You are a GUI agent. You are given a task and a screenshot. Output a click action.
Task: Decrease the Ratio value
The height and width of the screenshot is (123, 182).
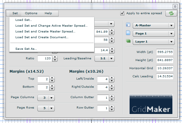(55, 60)
